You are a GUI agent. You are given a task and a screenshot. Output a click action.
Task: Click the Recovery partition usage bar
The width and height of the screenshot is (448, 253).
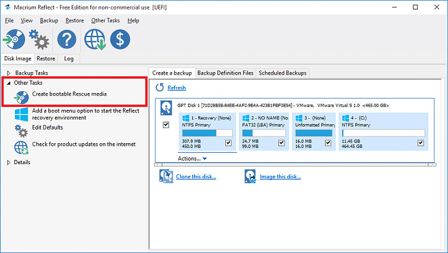point(207,133)
